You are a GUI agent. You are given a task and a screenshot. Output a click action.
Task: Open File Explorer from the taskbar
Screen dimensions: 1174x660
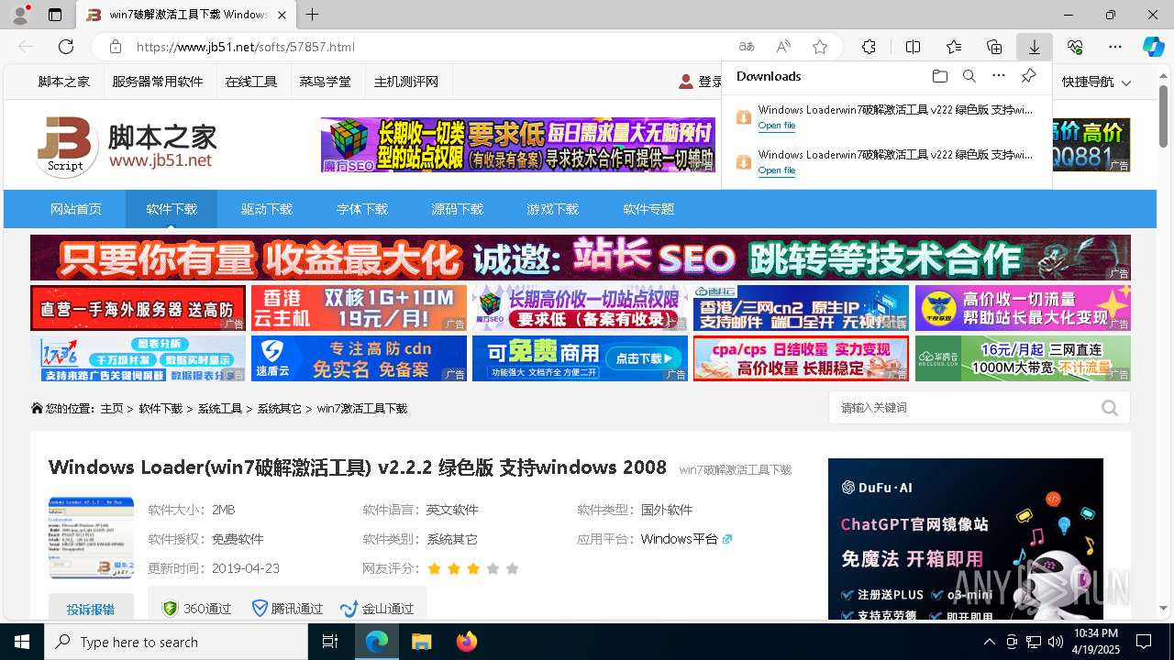tap(421, 642)
